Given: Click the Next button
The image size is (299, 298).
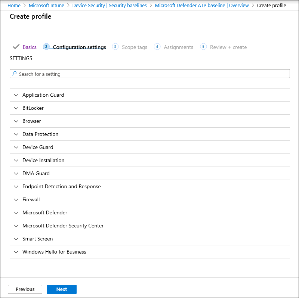Looking at the screenshot, I should [62, 289].
